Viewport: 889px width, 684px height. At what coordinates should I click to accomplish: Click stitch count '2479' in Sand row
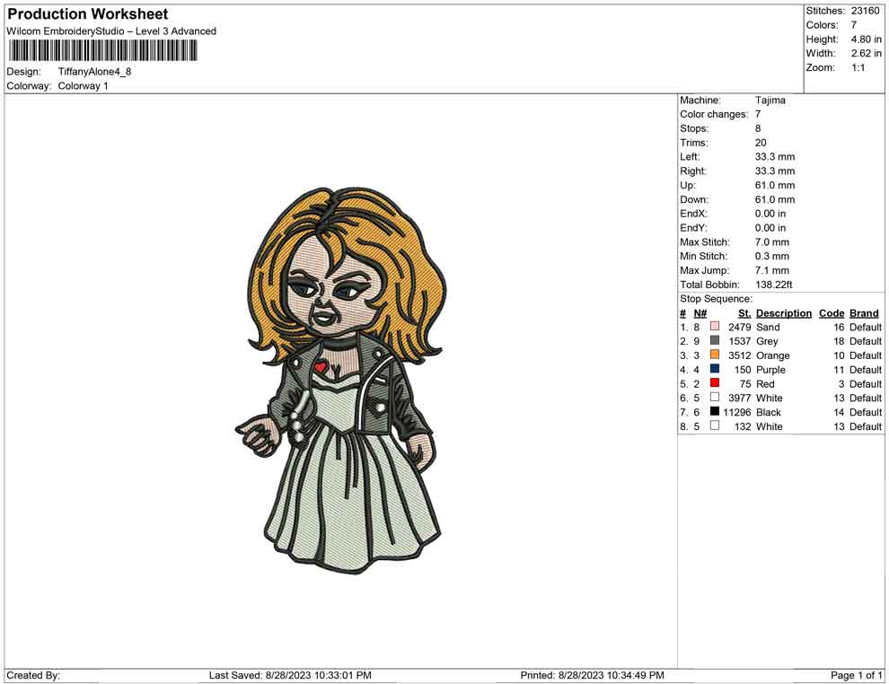coord(739,327)
